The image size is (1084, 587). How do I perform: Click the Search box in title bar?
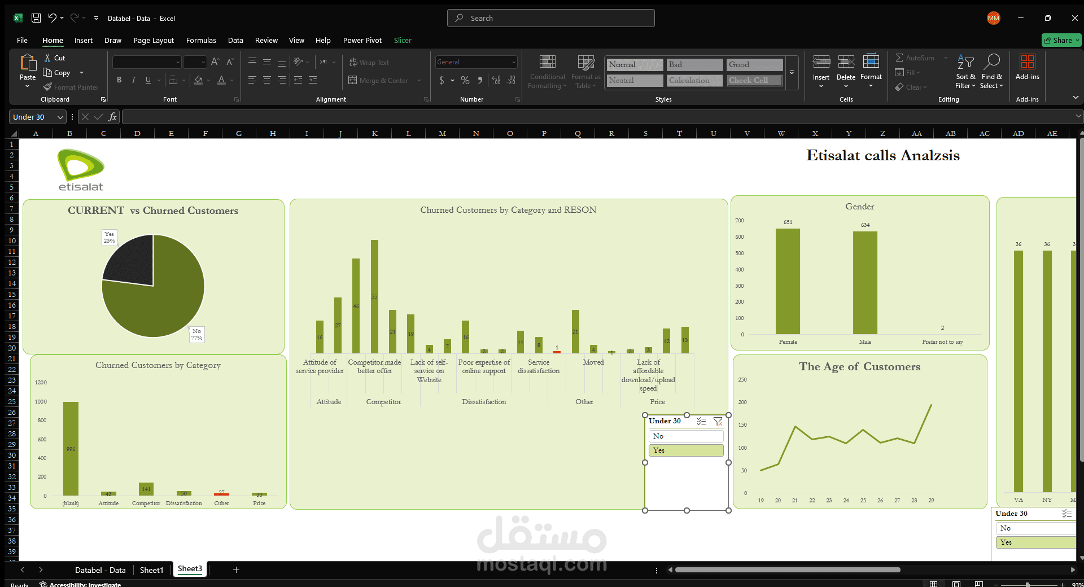[x=551, y=18]
